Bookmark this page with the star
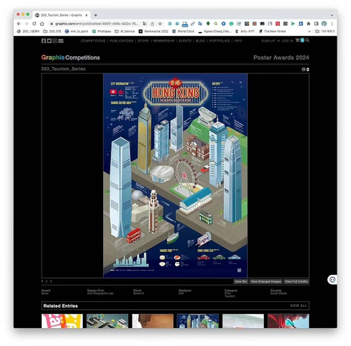351x346 pixels. (x=160, y=24)
